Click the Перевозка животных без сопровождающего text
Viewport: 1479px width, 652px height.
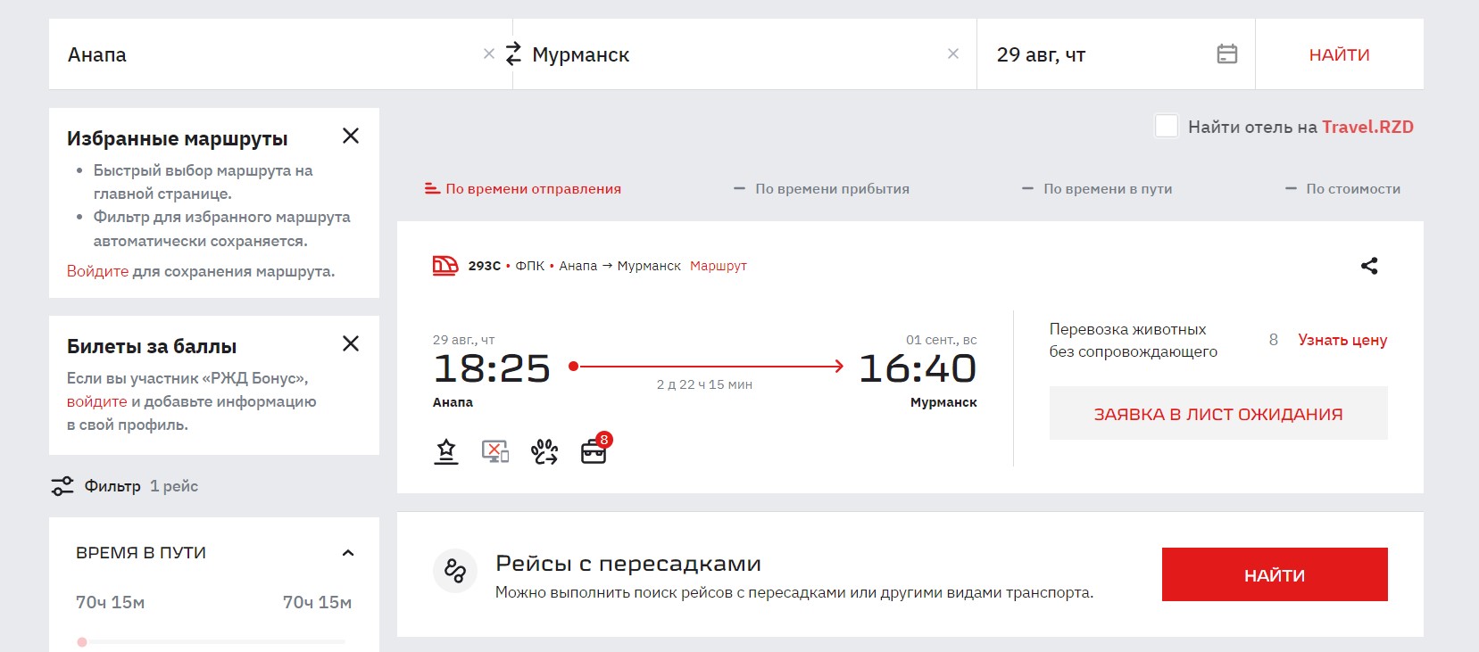click(1134, 340)
